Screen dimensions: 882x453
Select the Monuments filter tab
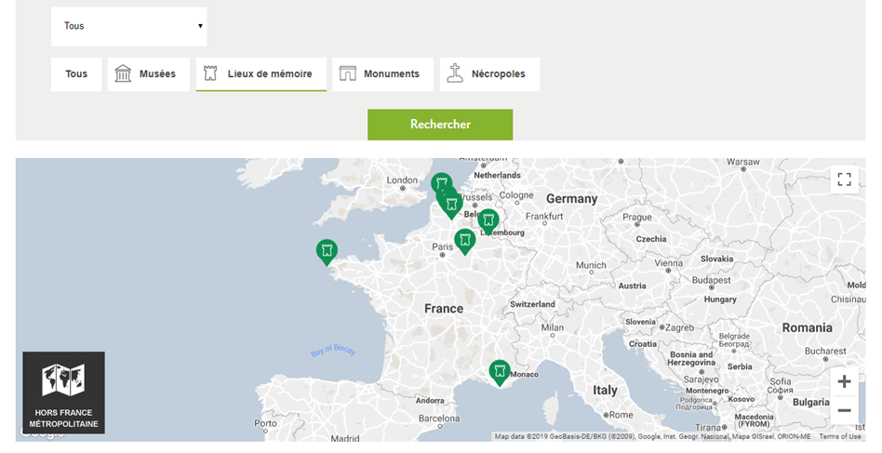382,74
